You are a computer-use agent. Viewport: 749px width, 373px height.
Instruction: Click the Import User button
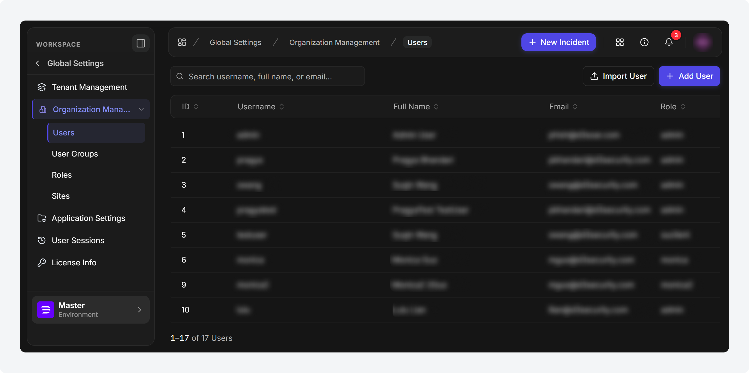tap(618, 76)
